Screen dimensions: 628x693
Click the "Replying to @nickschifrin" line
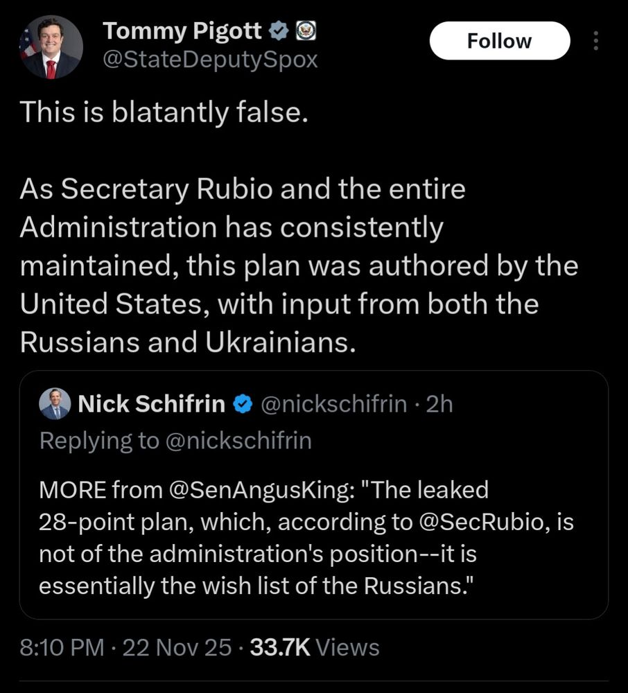click(x=175, y=440)
